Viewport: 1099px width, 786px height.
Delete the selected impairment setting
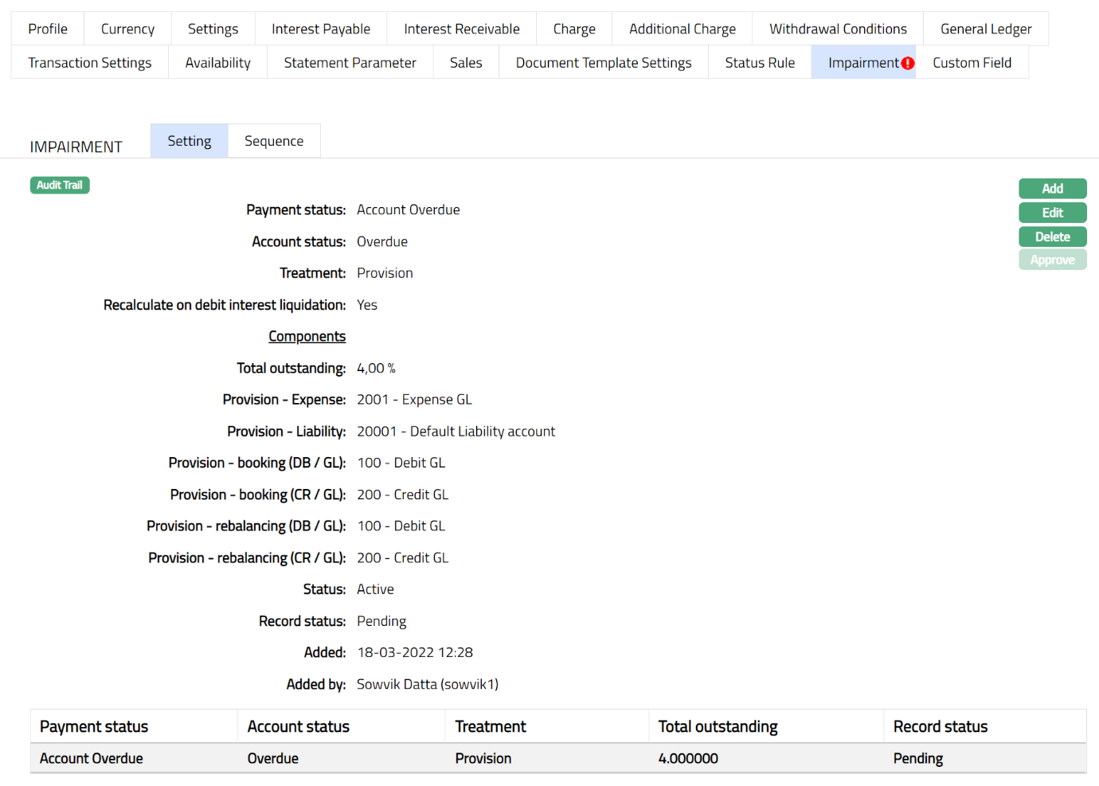point(1052,237)
